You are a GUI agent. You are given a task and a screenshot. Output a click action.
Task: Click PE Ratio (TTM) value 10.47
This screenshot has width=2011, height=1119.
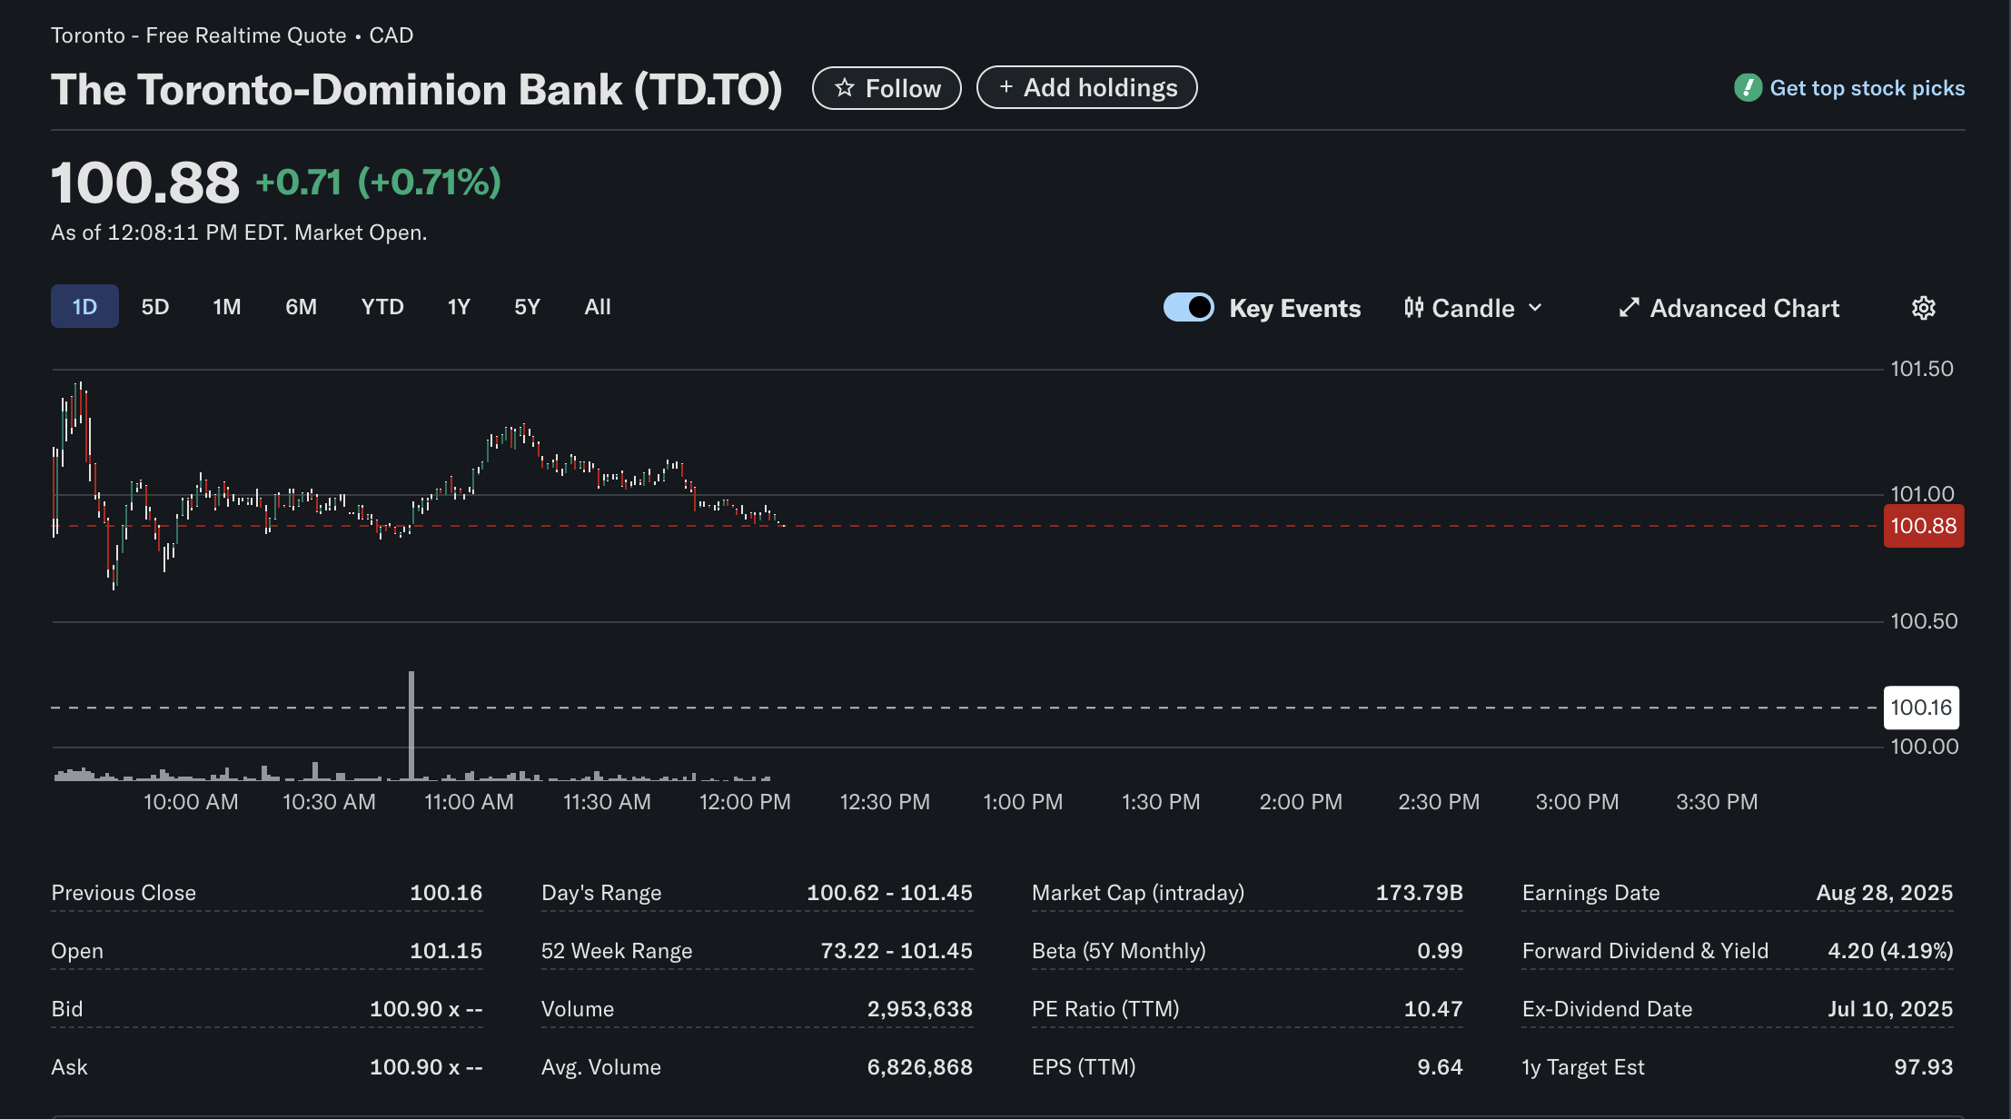[1433, 1009]
